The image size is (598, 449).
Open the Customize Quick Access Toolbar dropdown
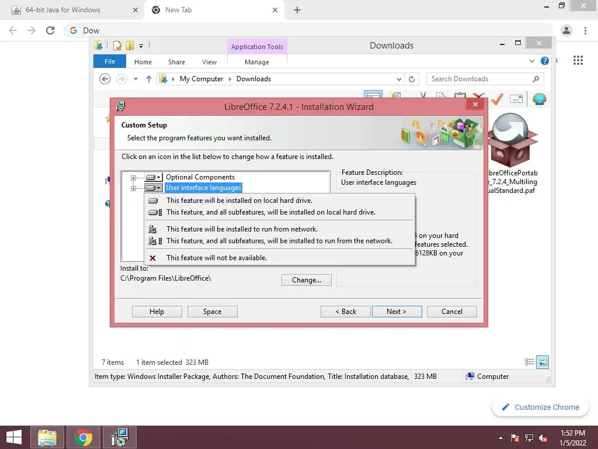tap(141, 46)
